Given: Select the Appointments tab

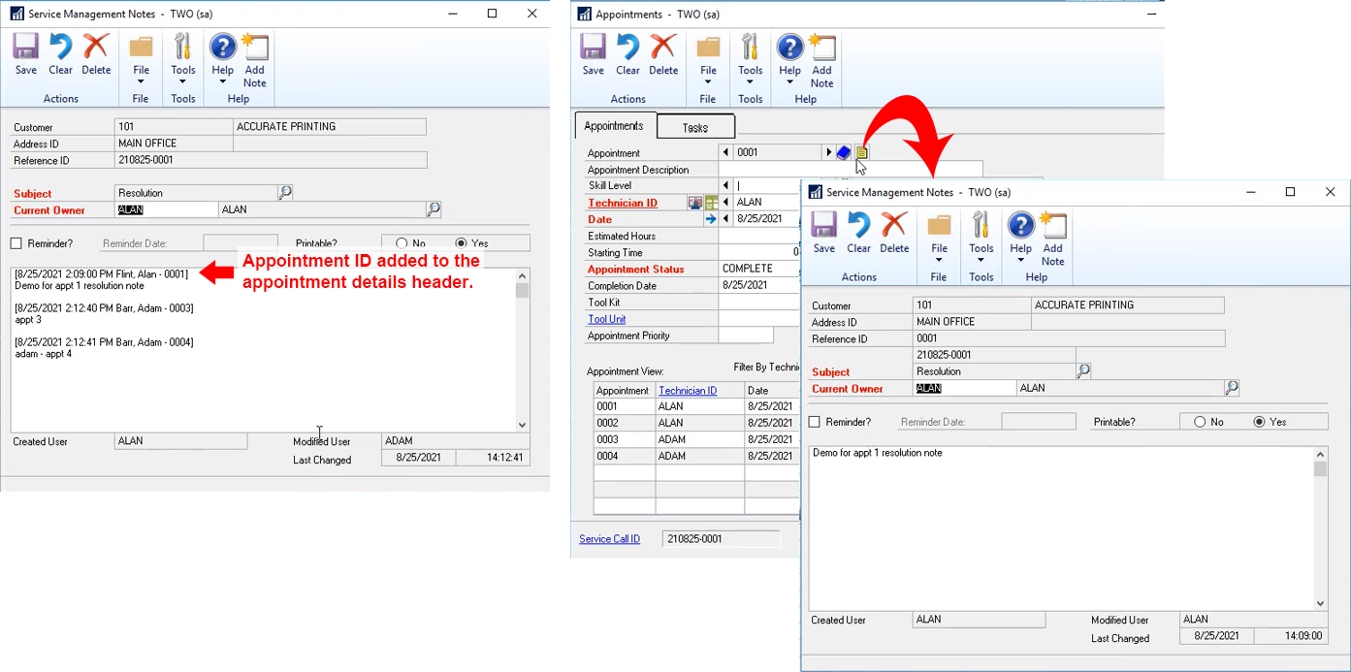Looking at the screenshot, I should [614, 126].
